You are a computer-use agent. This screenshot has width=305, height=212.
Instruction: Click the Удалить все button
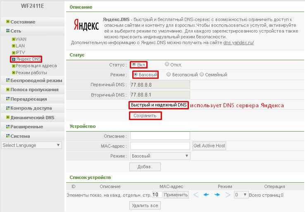(145, 205)
